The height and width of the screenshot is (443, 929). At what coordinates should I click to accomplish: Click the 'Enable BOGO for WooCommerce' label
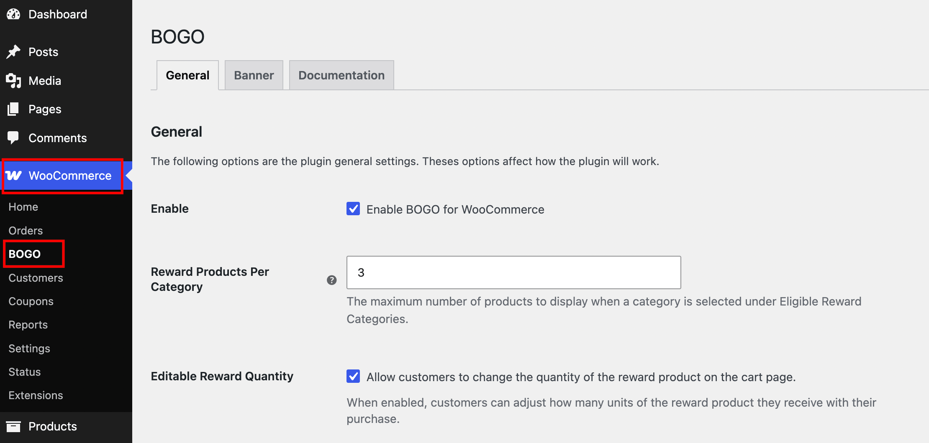455,209
